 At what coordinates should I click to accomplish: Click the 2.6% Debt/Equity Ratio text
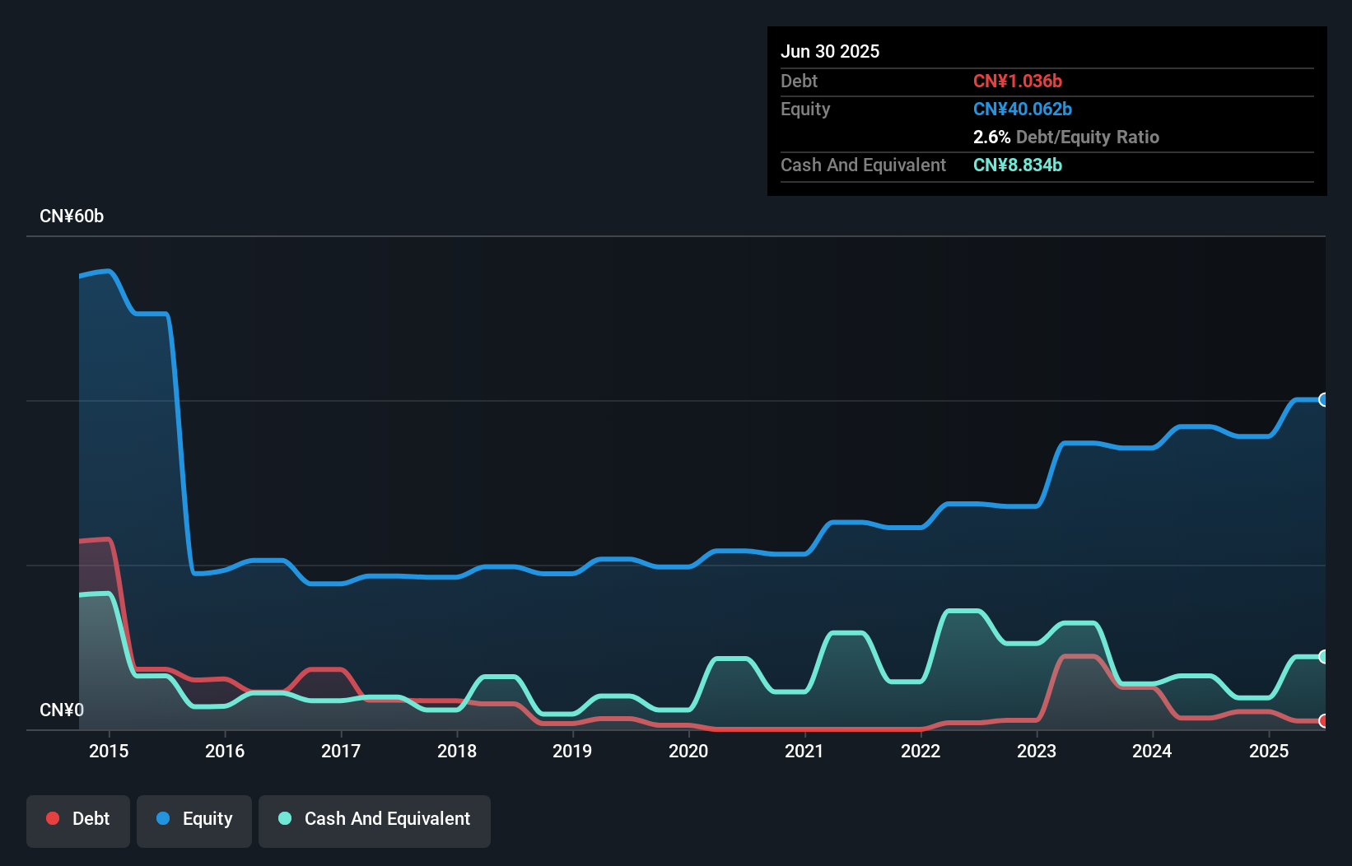point(1066,137)
